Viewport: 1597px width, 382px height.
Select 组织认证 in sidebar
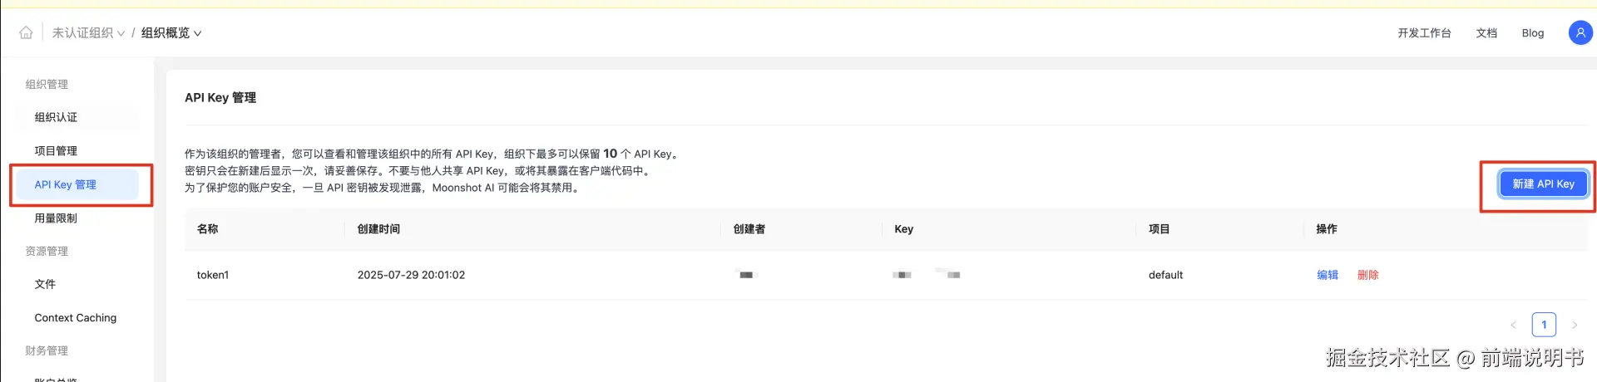[x=56, y=118]
